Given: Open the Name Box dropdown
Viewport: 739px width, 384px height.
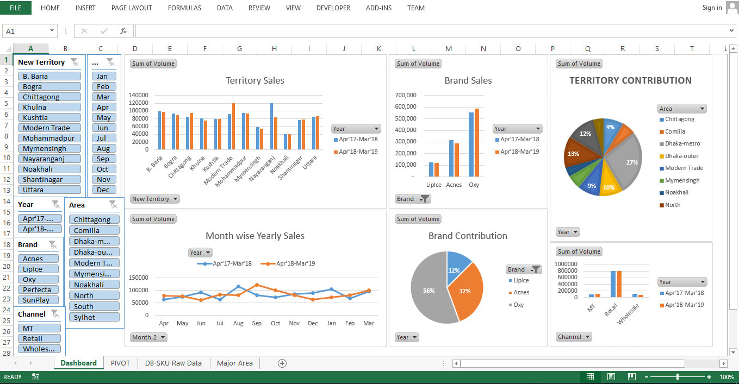Looking at the screenshot, I should click(52, 31).
